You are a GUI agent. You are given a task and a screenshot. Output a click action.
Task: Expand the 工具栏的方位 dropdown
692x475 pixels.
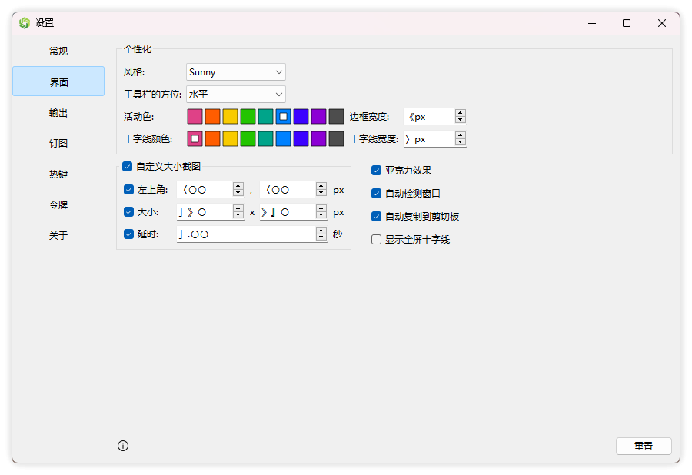[x=236, y=95]
